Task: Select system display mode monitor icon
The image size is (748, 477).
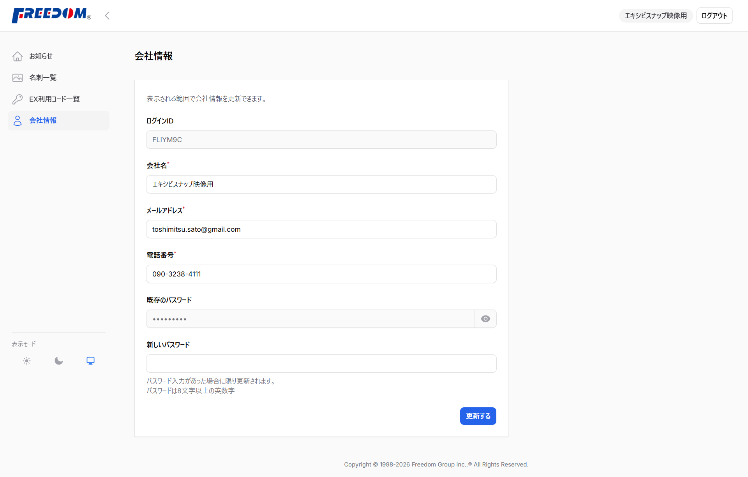Action: 90,361
